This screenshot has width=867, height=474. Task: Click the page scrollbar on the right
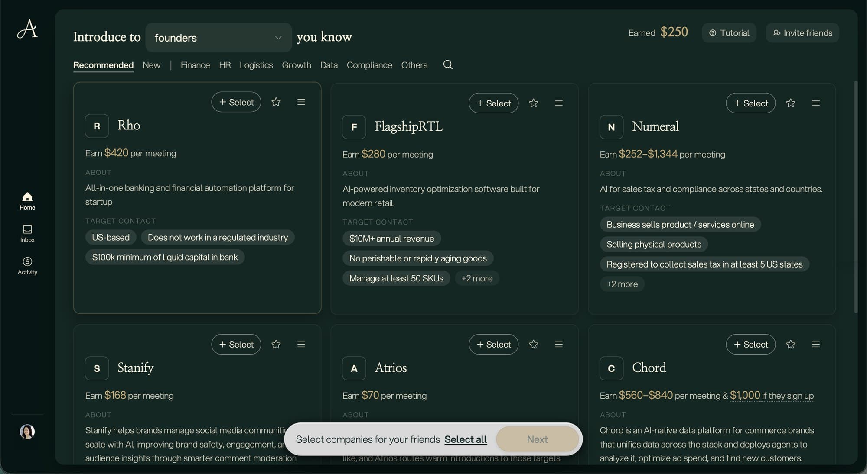pyautogui.click(x=856, y=197)
